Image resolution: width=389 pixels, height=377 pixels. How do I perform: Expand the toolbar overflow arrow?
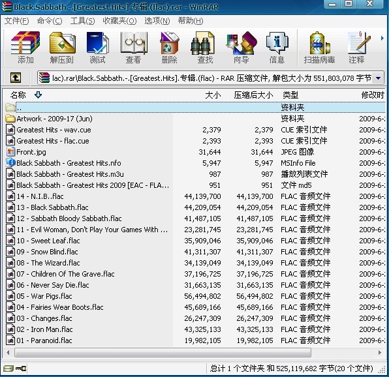point(382,38)
